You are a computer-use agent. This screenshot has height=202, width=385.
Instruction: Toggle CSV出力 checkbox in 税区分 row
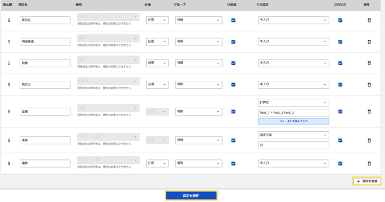click(340, 85)
